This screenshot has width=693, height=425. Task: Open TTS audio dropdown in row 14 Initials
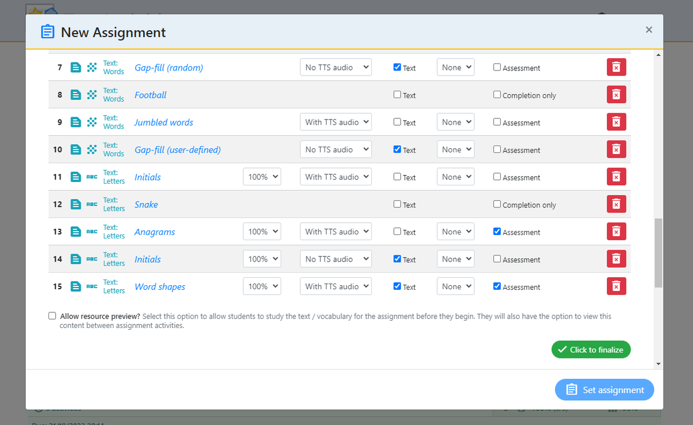(x=336, y=259)
